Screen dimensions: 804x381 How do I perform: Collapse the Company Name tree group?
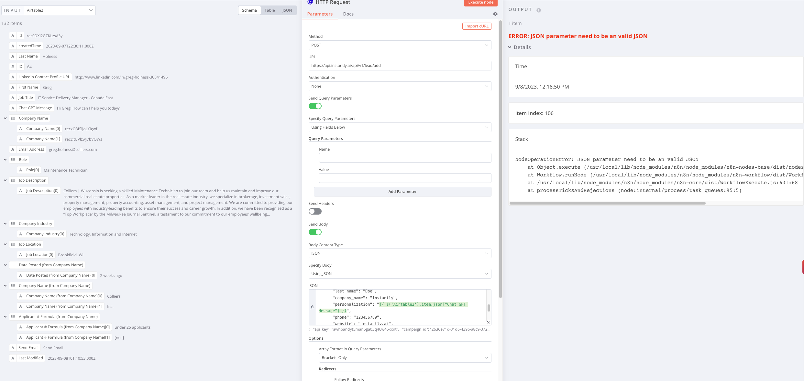pyautogui.click(x=5, y=118)
